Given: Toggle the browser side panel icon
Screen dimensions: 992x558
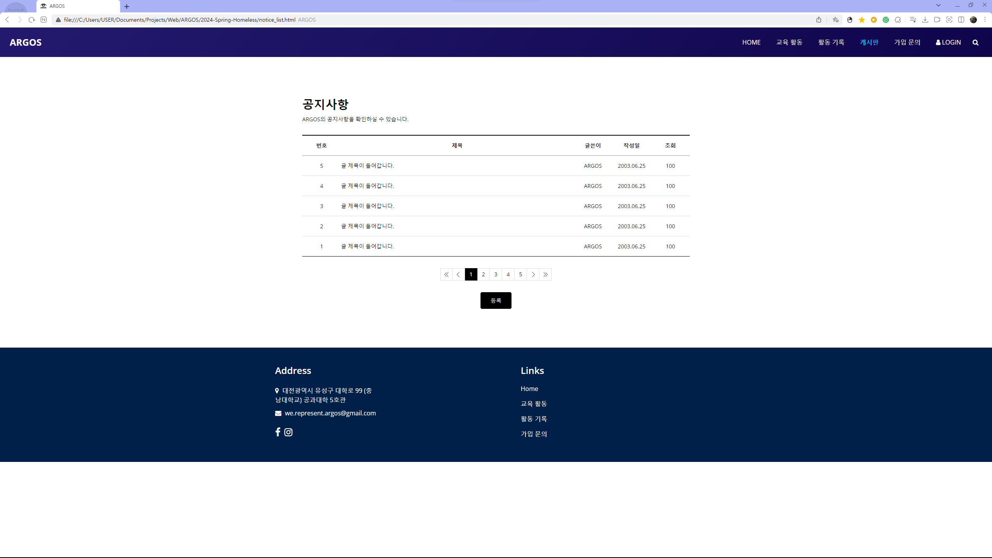Looking at the screenshot, I should click(x=961, y=20).
